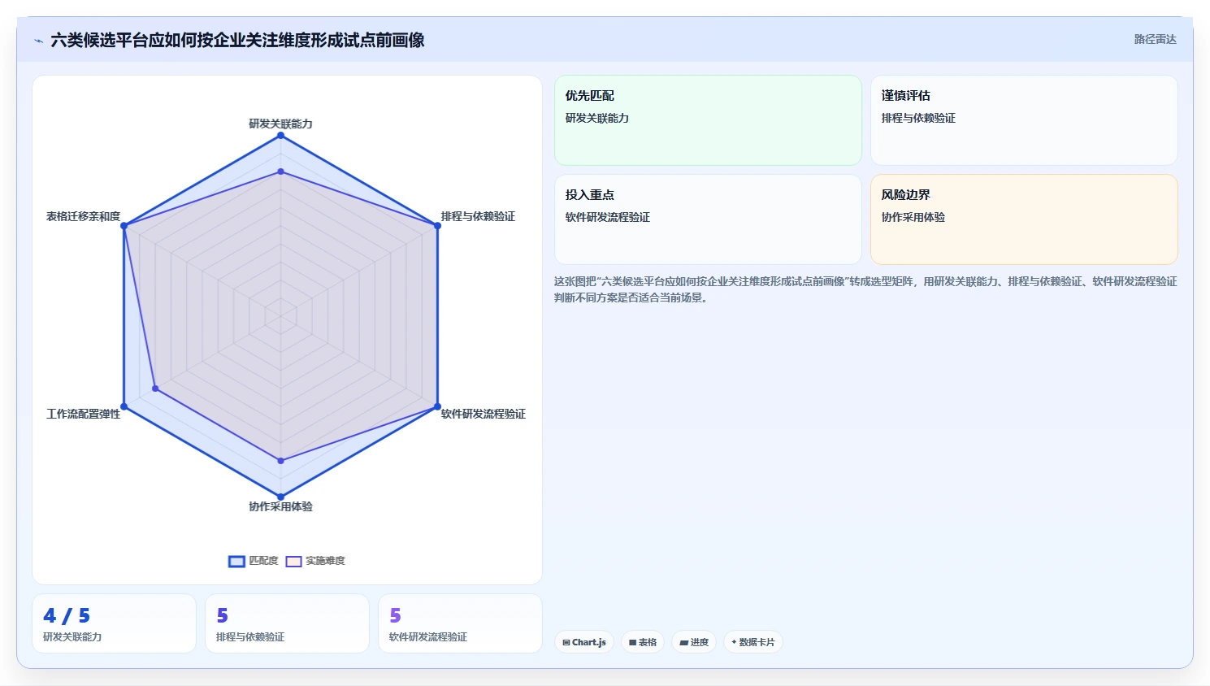Click the 路径雷达 label in header
Image resolution: width=1210 pixels, height=686 pixels.
[x=1155, y=39]
